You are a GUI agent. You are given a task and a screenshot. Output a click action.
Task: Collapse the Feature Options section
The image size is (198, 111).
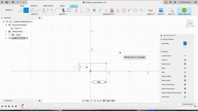point(161,39)
